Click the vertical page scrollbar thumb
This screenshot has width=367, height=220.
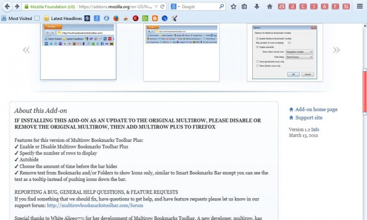click(x=365, y=91)
